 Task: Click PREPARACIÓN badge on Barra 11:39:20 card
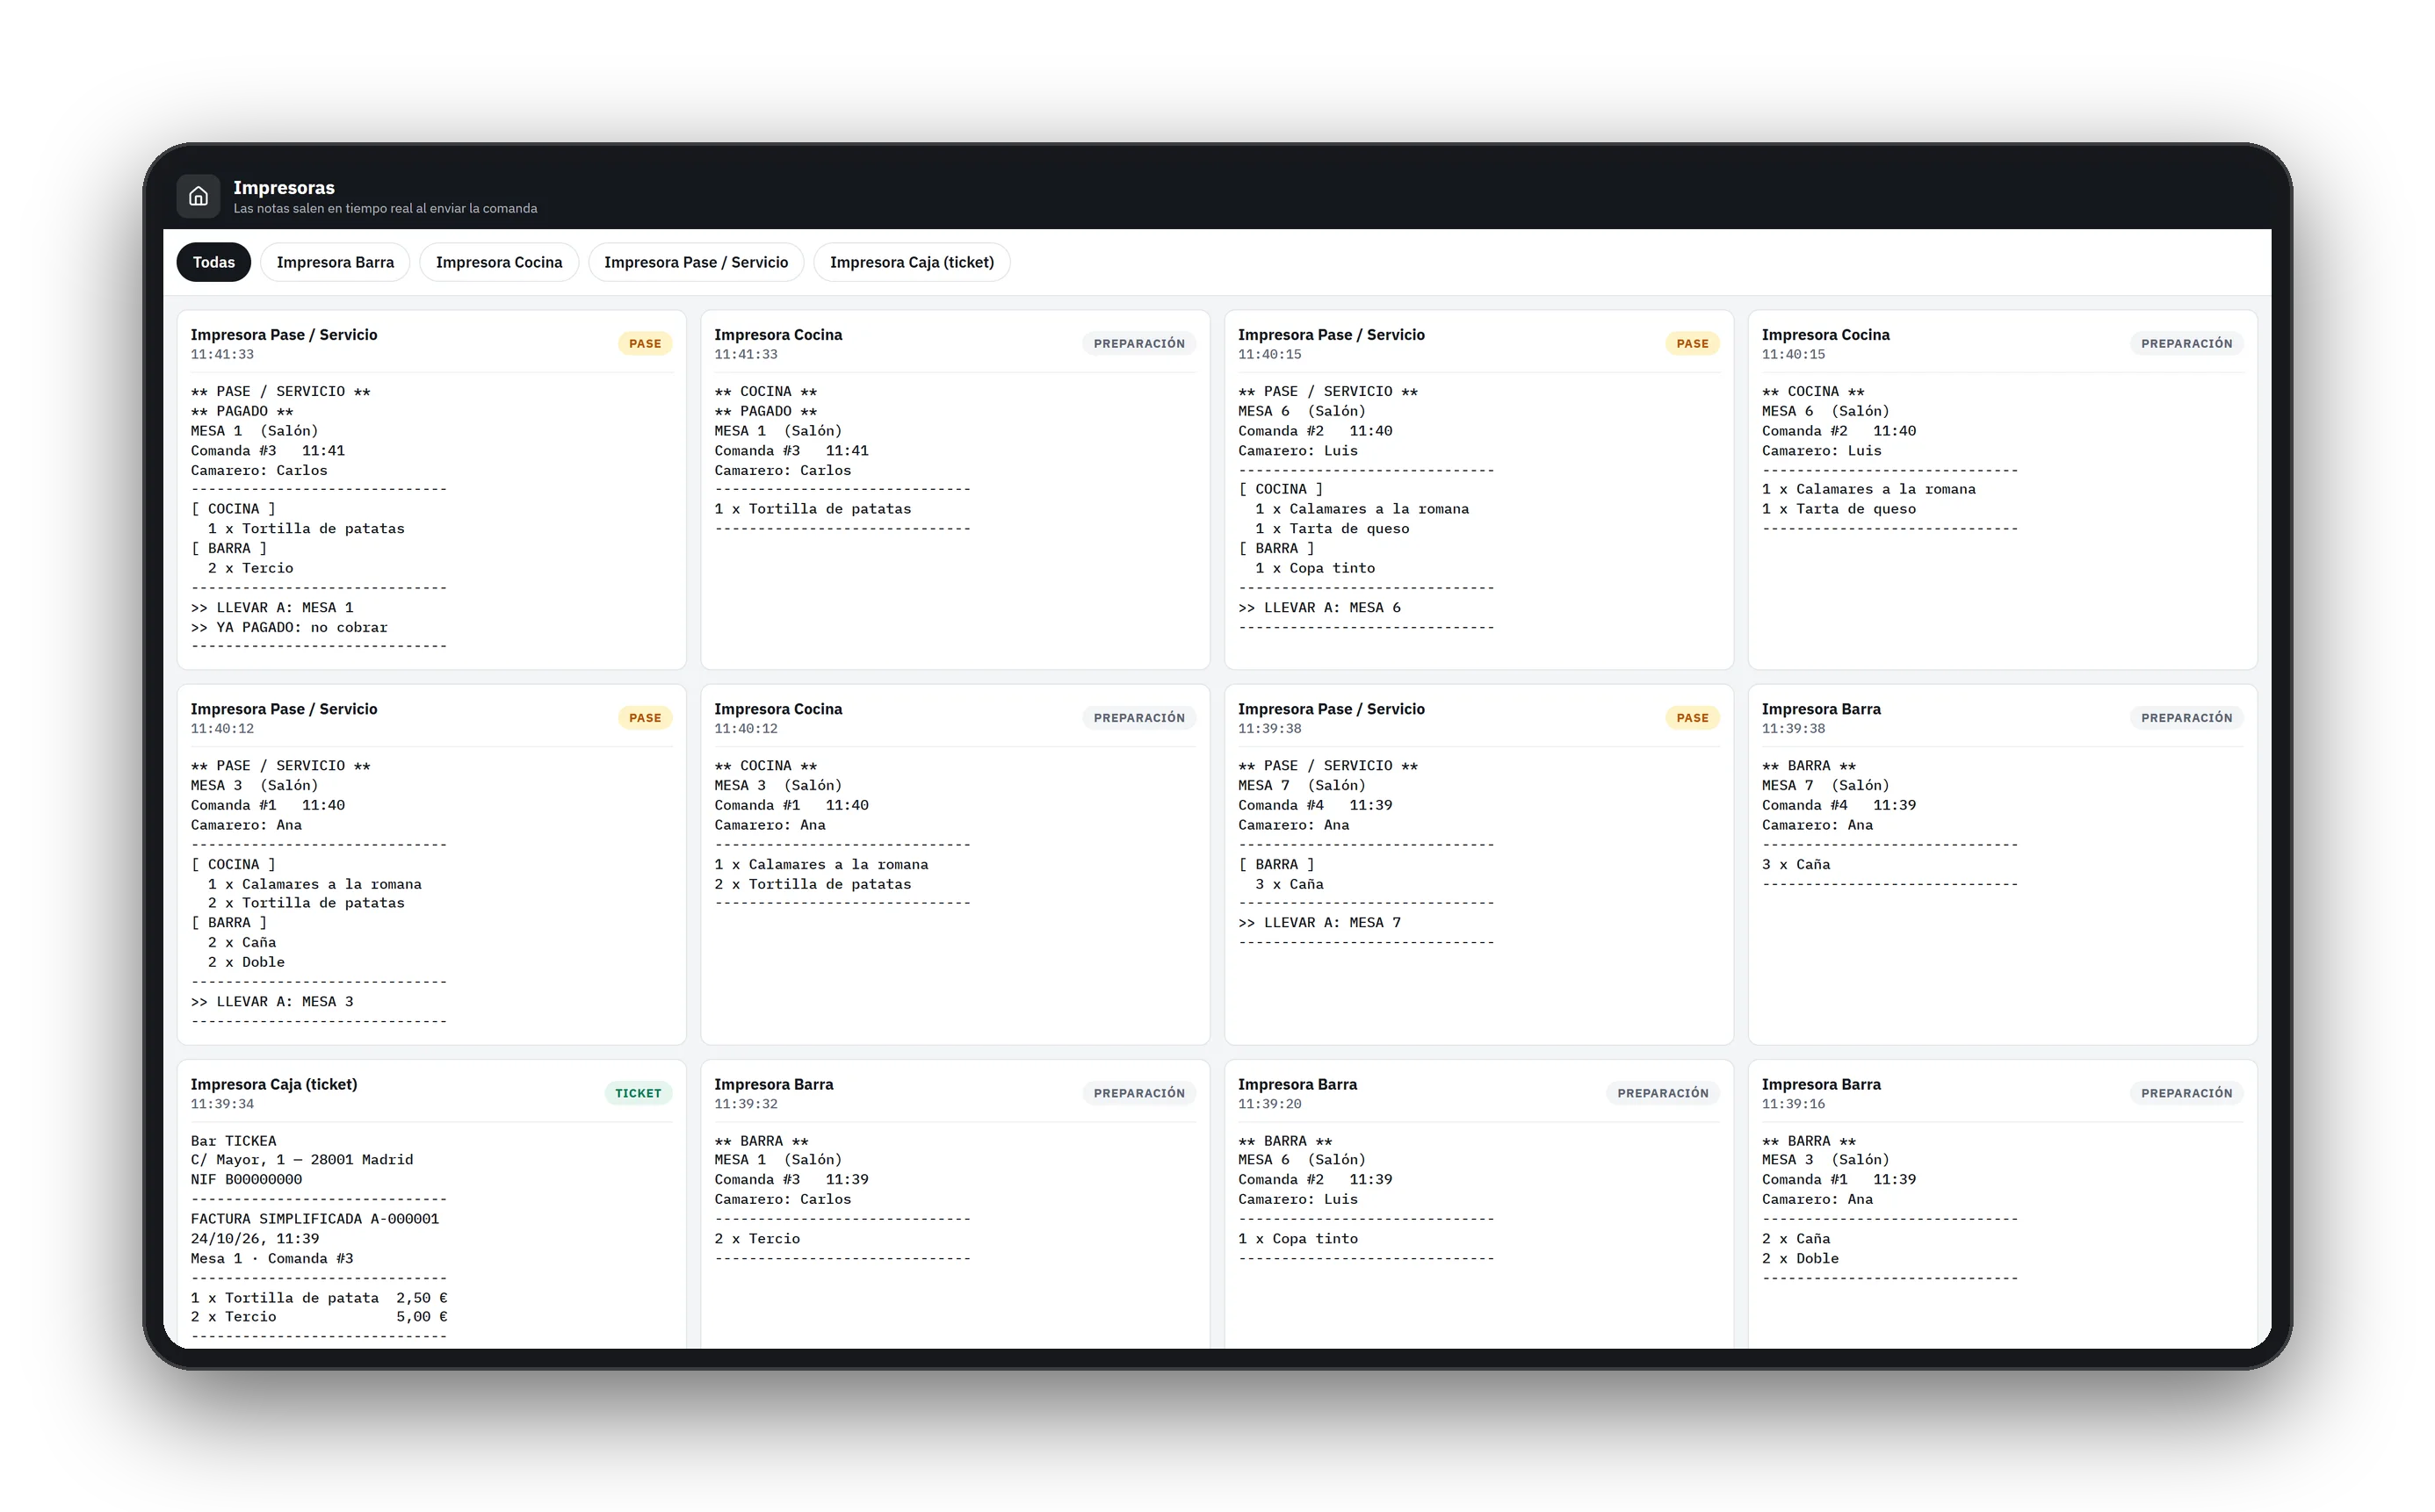(1663, 1093)
